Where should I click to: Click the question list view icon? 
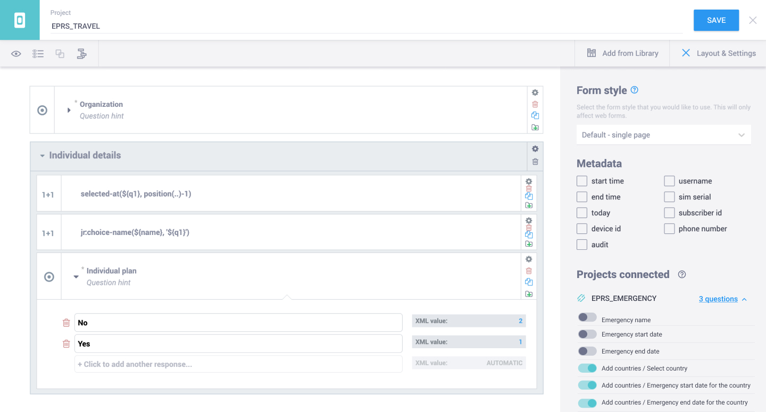pyautogui.click(x=38, y=53)
